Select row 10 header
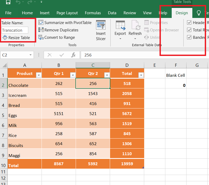 4,164
